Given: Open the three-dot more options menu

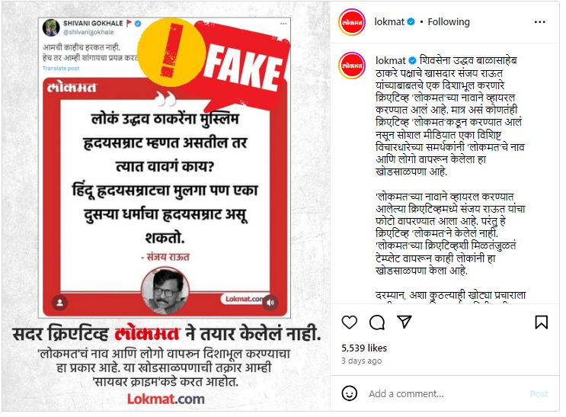Looking at the screenshot, I should click(539, 22).
